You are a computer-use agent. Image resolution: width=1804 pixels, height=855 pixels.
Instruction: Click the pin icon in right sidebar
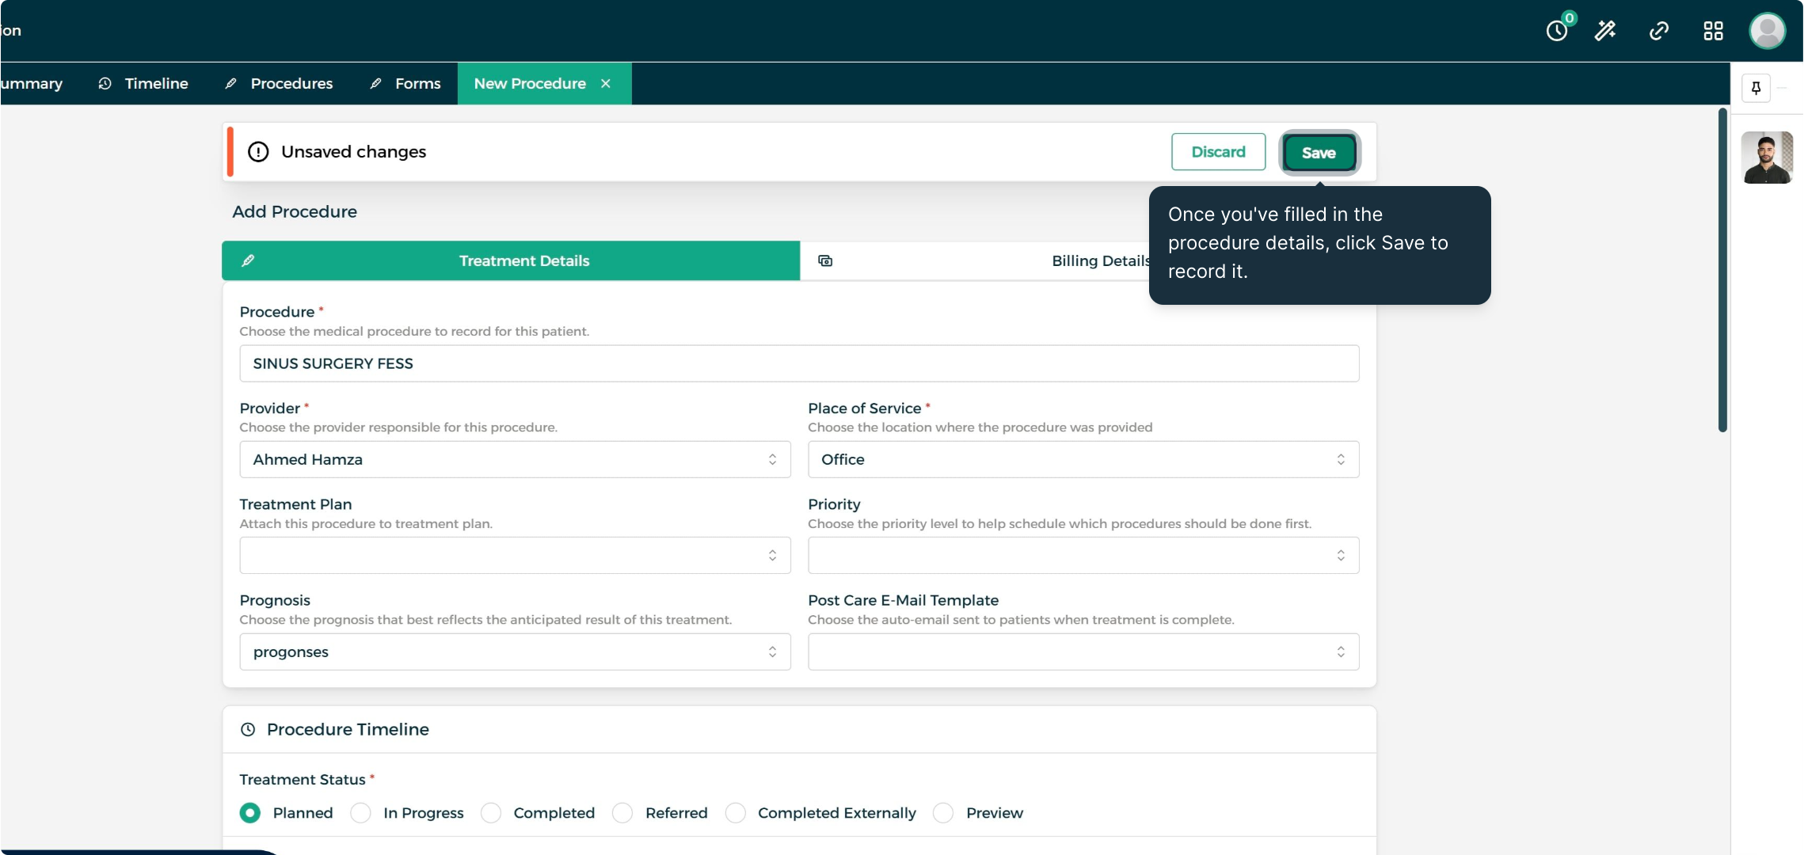click(1756, 88)
